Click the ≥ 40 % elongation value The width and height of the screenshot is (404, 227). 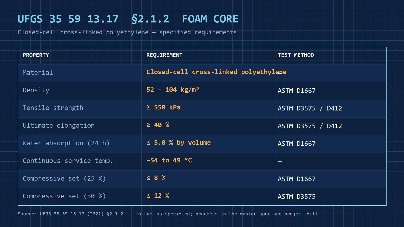[x=158, y=125]
